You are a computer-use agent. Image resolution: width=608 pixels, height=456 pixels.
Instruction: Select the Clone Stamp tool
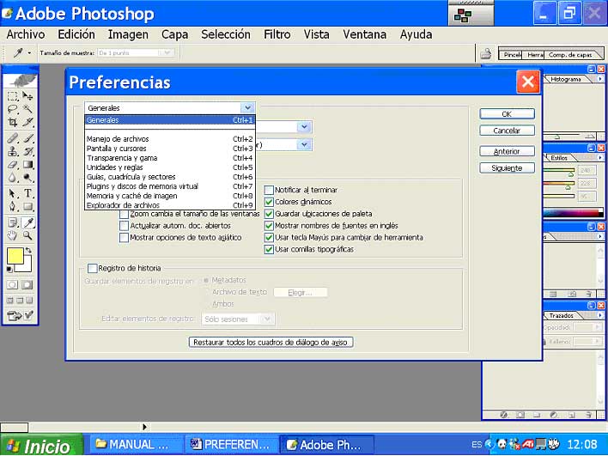point(12,151)
